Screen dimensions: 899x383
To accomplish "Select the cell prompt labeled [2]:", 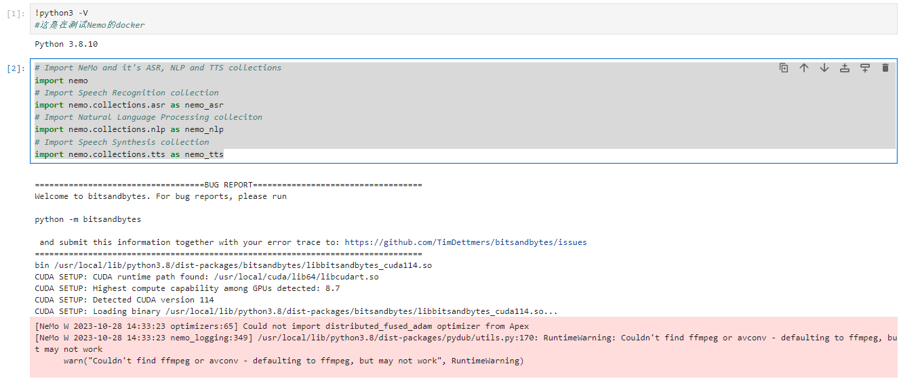I will click(x=15, y=68).
